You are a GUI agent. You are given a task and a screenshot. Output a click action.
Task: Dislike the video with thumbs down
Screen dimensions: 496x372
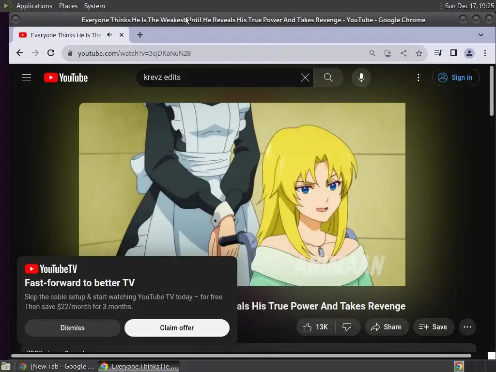[347, 327]
